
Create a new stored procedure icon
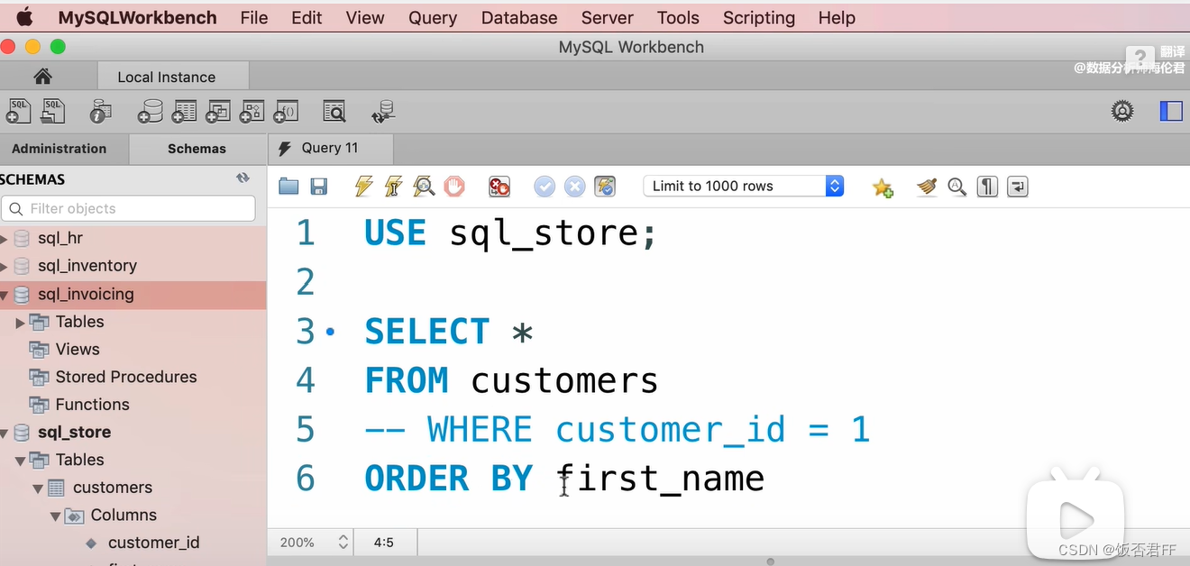click(x=252, y=111)
